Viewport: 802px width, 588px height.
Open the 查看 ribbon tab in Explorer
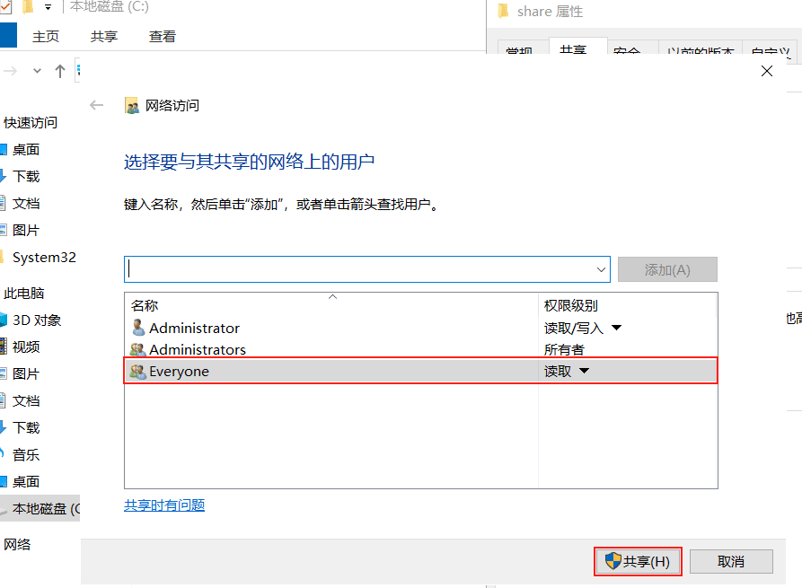(x=163, y=36)
